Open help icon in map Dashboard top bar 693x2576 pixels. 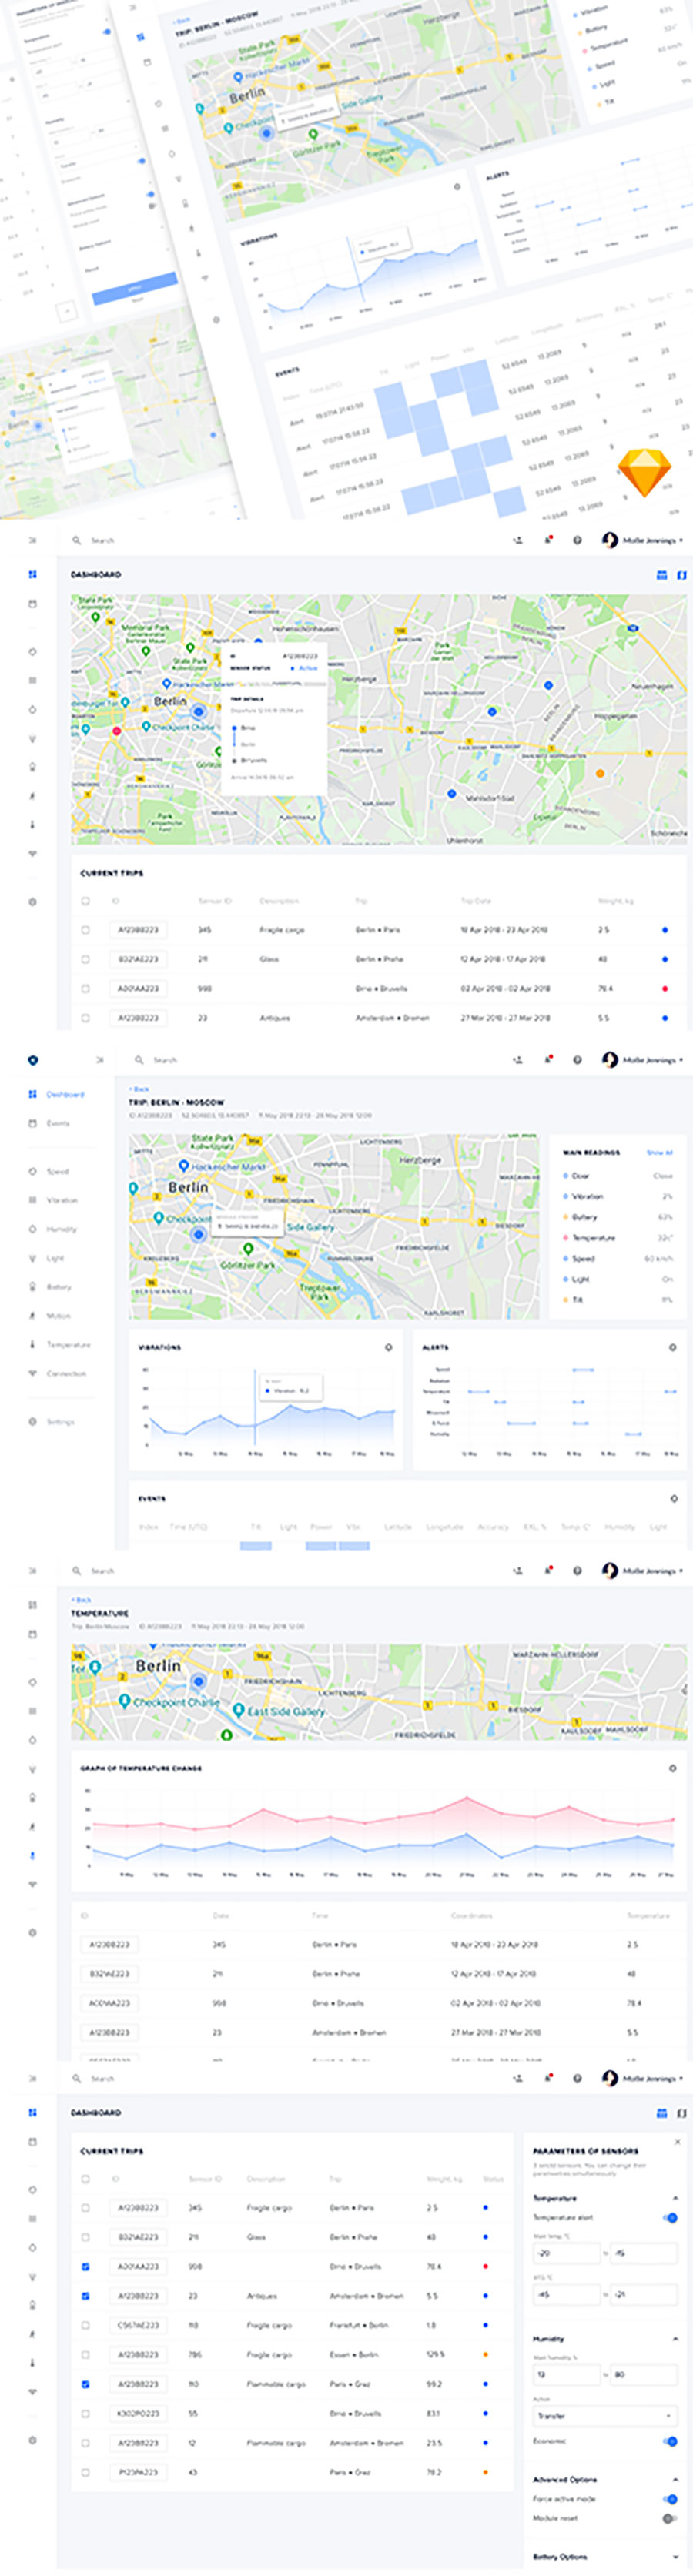(577, 540)
